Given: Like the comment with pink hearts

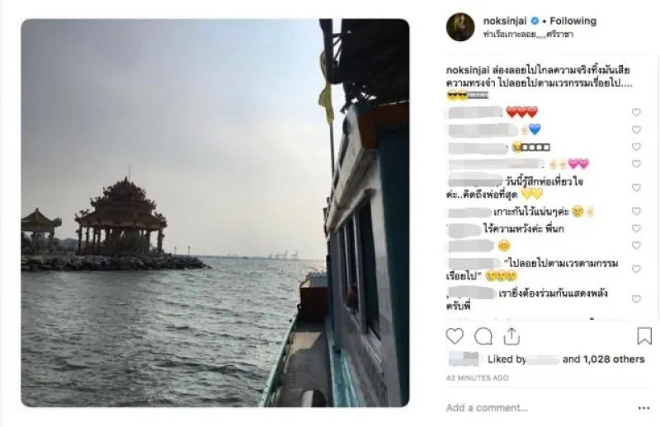Looking at the screenshot, I should click(636, 164).
